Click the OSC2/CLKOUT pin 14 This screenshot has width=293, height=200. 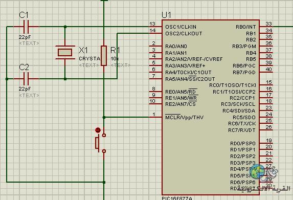click(155, 33)
